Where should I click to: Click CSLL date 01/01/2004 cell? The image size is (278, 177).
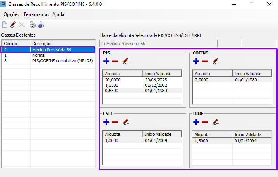pyautogui.click(x=156, y=140)
